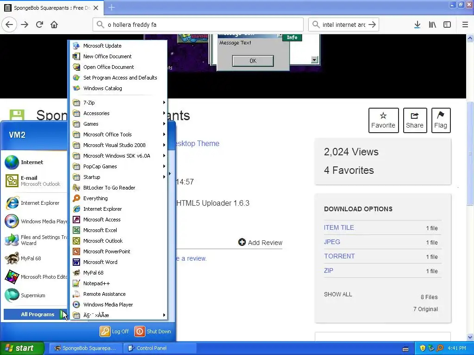Open a new browser tab
The width and height of the screenshot is (474, 355).
click(x=112, y=7)
